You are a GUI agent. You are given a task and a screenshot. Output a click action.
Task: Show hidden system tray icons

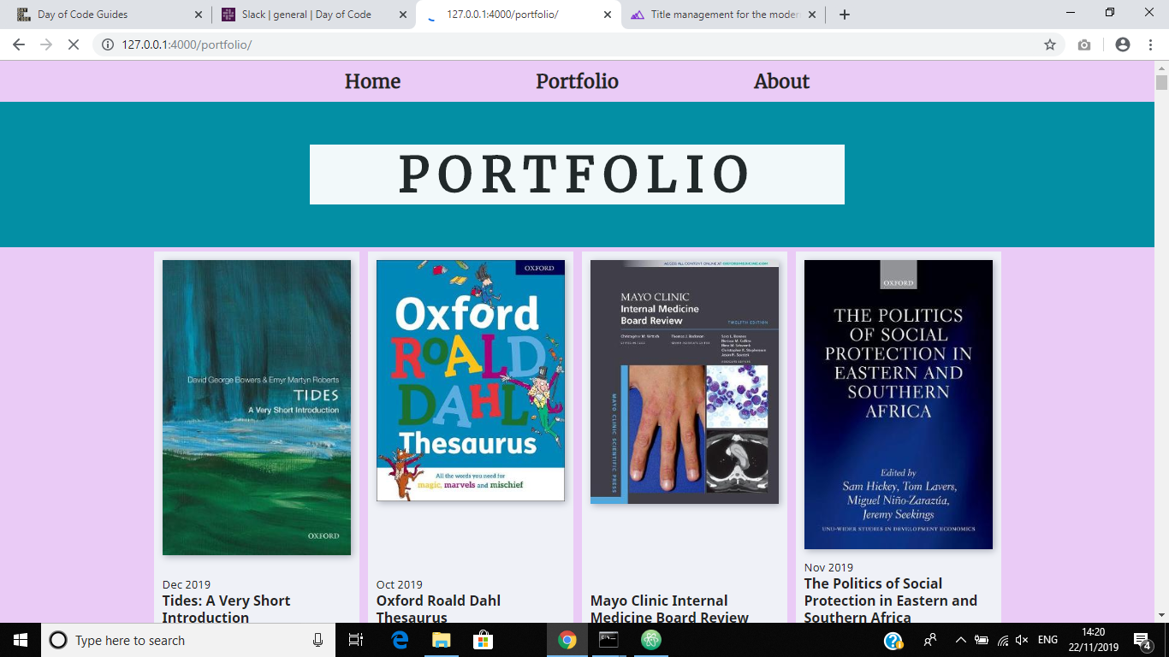(x=960, y=640)
